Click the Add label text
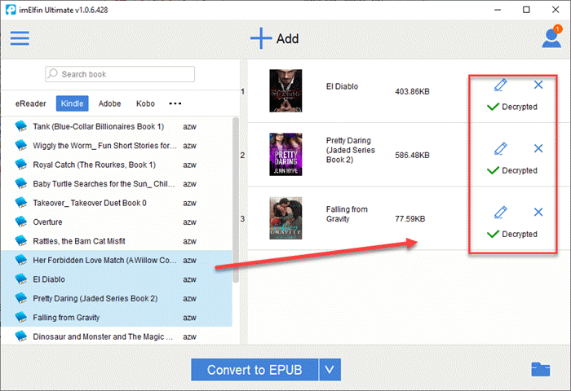The width and height of the screenshot is (571, 391). 287,38
